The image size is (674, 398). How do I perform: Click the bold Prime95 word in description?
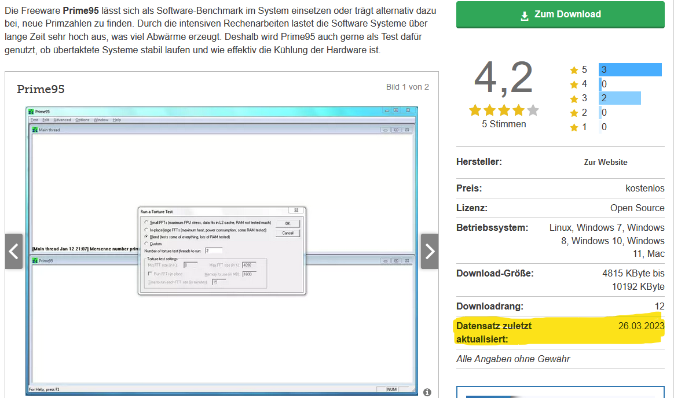pos(81,10)
